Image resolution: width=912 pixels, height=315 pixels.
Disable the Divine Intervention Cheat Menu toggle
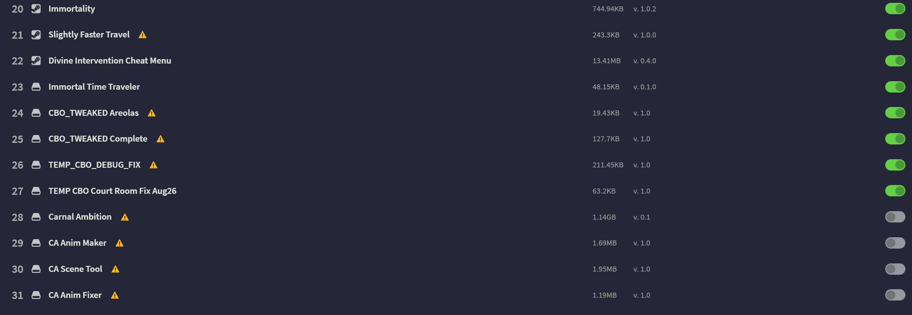pos(895,60)
